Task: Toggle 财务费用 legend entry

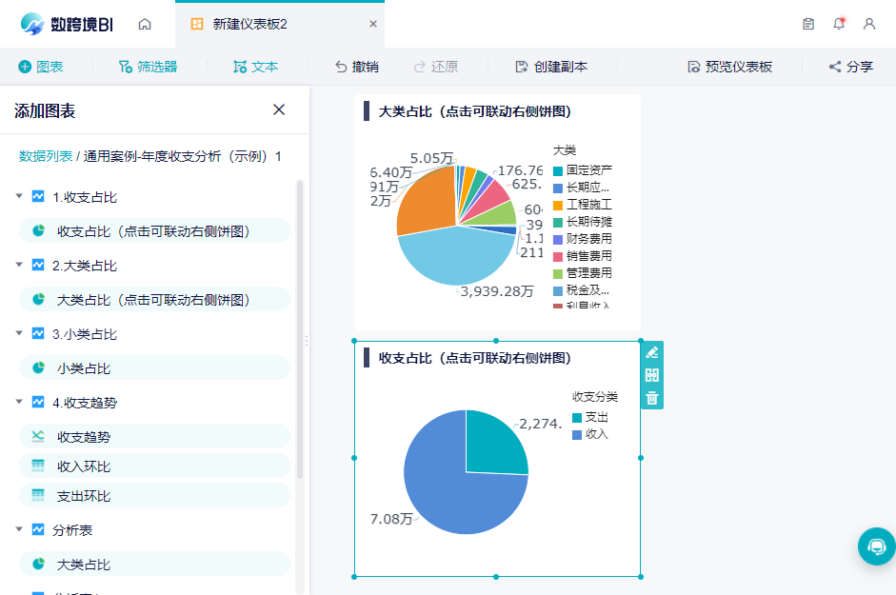Action: coord(583,239)
